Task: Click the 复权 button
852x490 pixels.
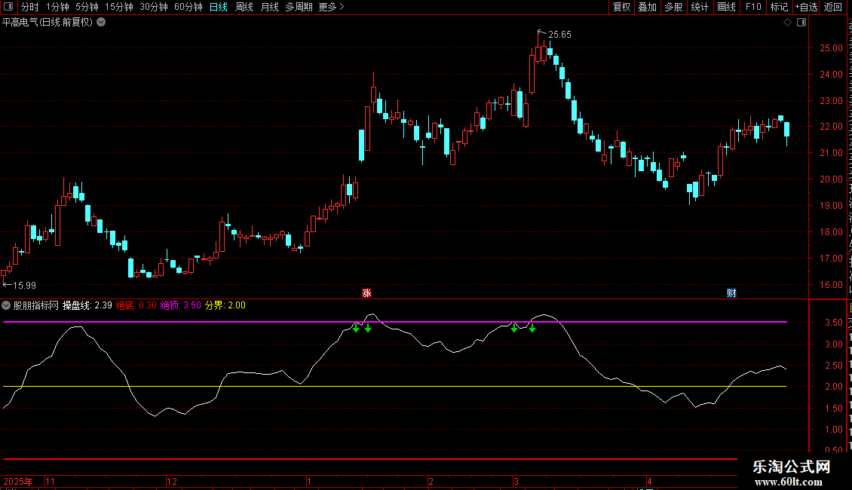Action: (x=621, y=7)
